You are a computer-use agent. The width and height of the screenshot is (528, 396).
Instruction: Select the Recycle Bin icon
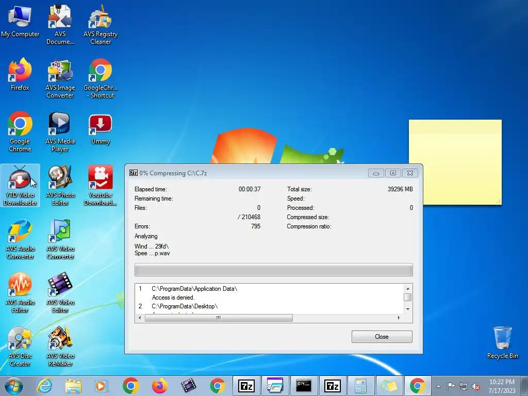tap(502, 342)
